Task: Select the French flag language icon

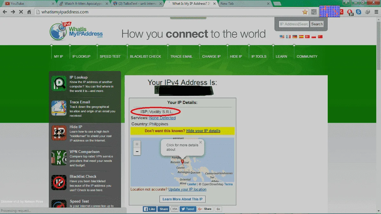Action: point(288,37)
